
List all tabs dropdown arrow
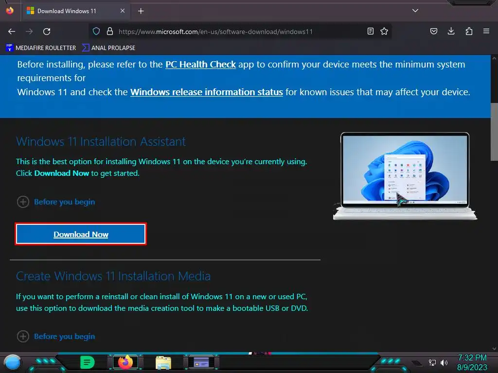pyautogui.click(x=415, y=11)
